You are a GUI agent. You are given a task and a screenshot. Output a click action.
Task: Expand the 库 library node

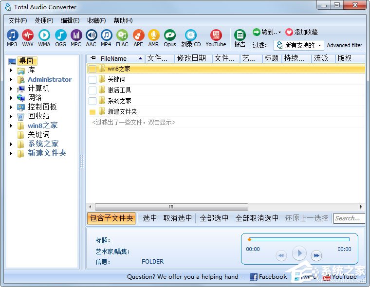click(x=11, y=70)
